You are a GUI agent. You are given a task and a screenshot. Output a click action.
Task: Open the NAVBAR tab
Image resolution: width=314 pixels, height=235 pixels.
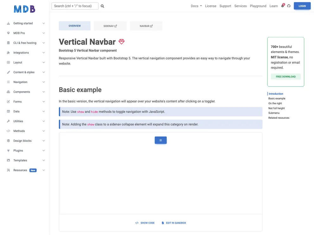coord(146,26)
